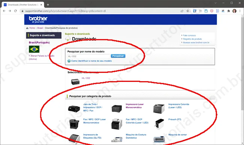The height and width of the screenshot is (145, 244).
Task: Open the browser profile avatar
Action: [234, 11]
